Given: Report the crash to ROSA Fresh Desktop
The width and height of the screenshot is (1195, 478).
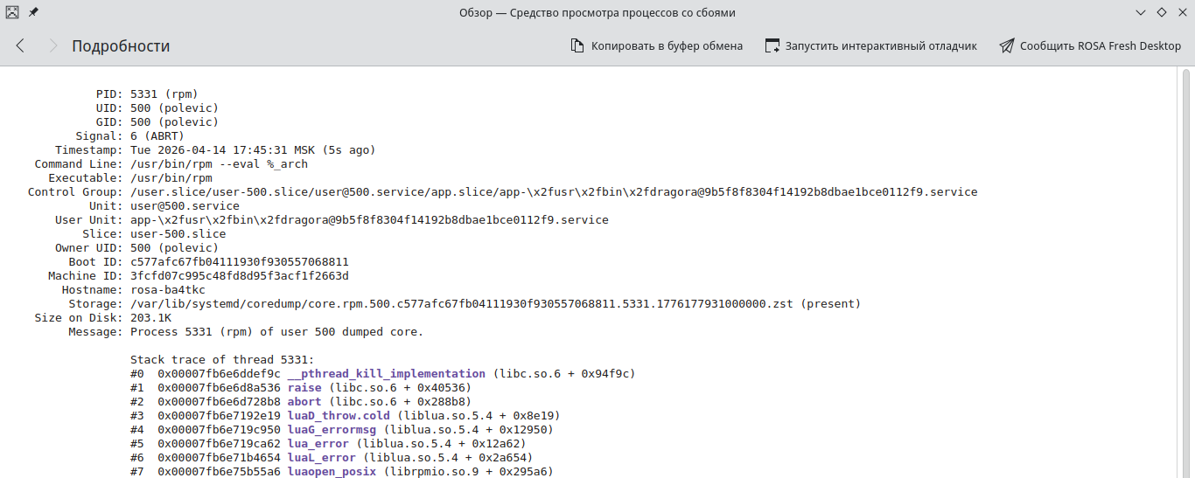Looking at the screenshot, I should [1090, 45].
